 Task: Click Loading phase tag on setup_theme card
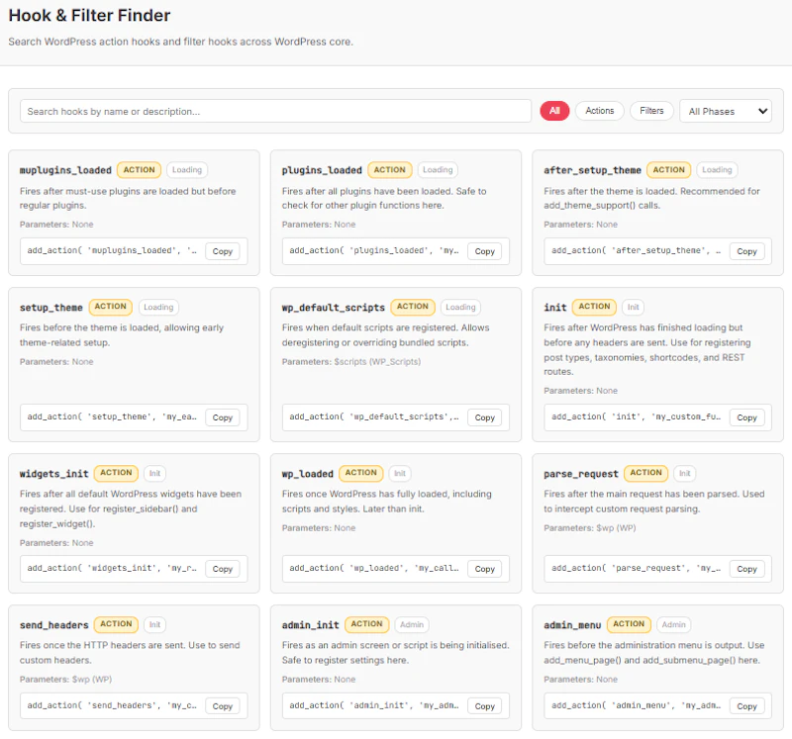point(158,307)
